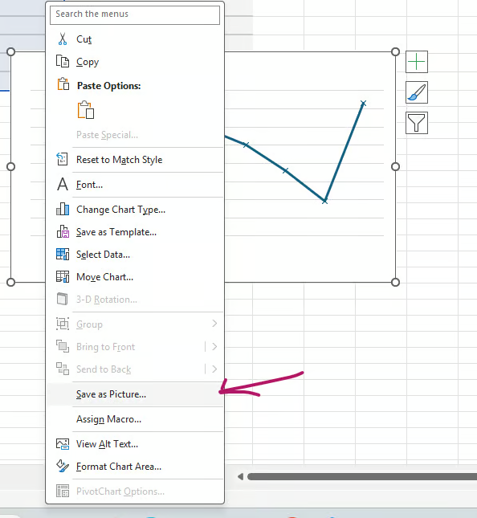Choose Reset to Match Style
The width and height of the screenshot is (477, 518).
[135, 160]
